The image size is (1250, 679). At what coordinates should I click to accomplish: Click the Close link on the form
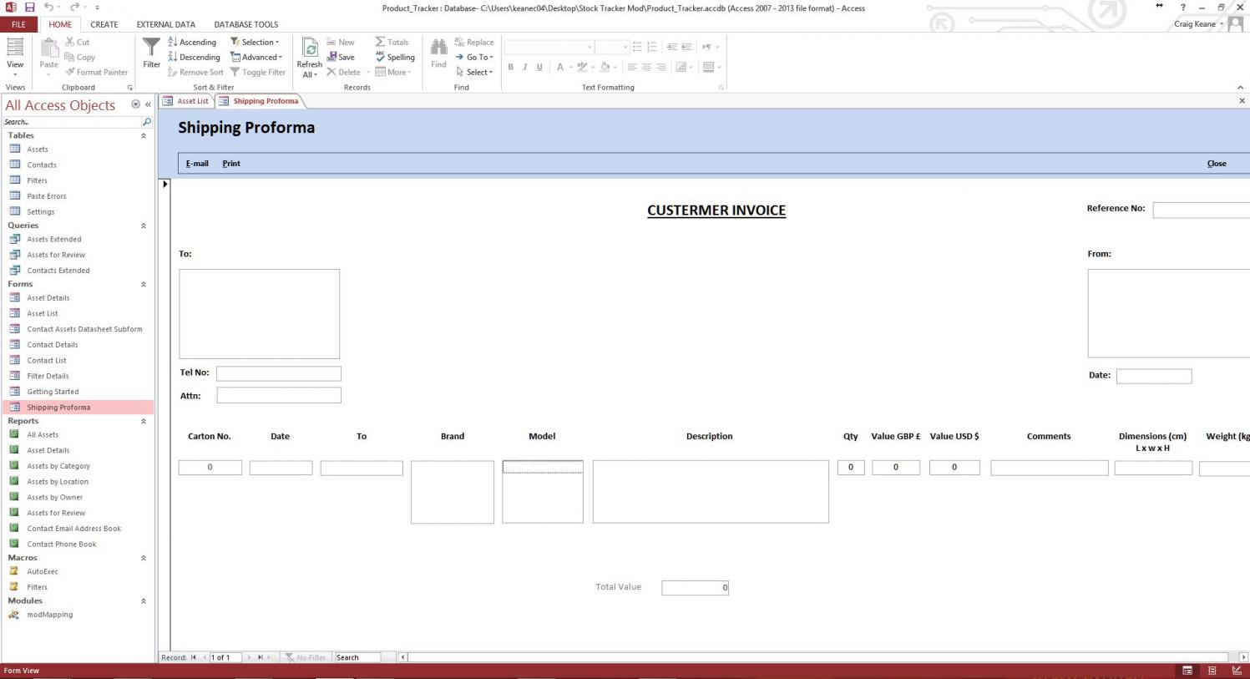click(x=1217, y=164)
